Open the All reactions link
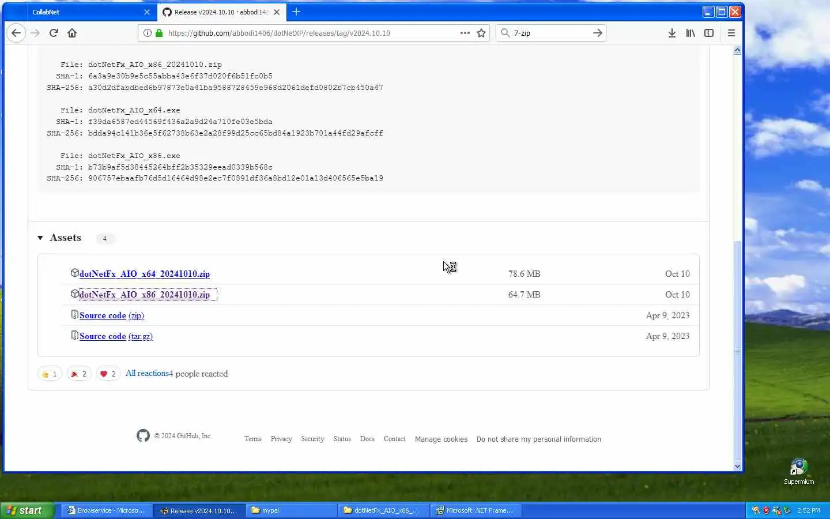Viewport: 830px width, 519px height. point(147,373)
